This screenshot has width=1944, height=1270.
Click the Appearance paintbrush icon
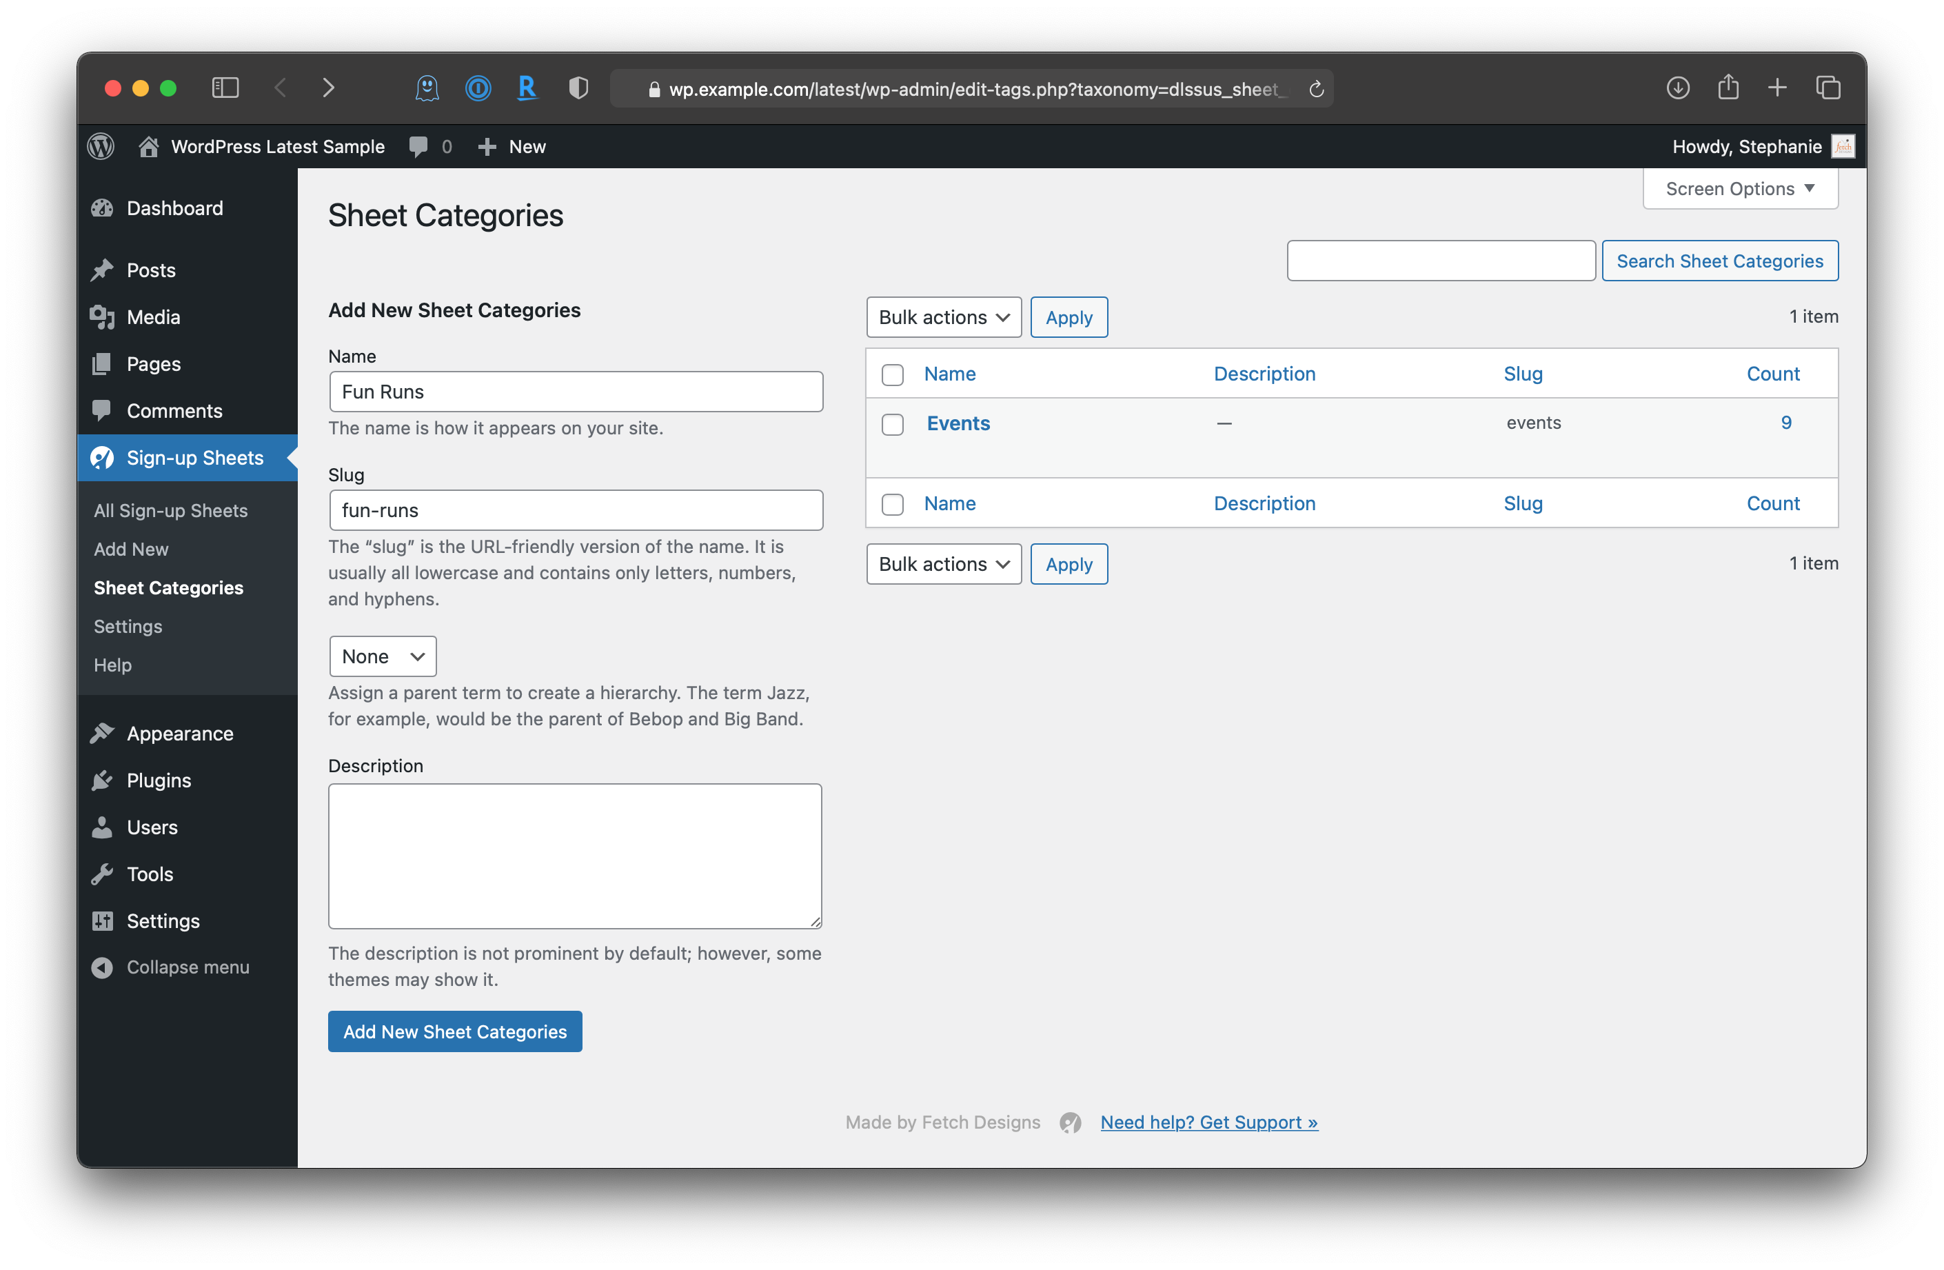102,734
